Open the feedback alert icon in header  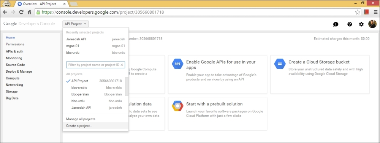click(336, 24)
